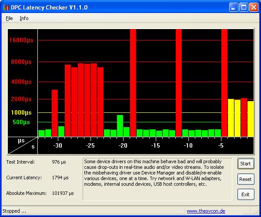This screenshot has width=261, height=217.
Task: Click the Absolute Maximum label
Action: [26, 193]
